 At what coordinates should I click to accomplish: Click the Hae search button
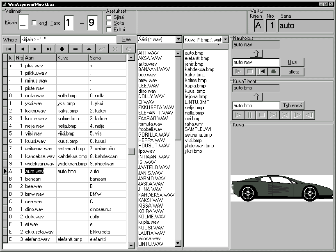coord(126,39)
